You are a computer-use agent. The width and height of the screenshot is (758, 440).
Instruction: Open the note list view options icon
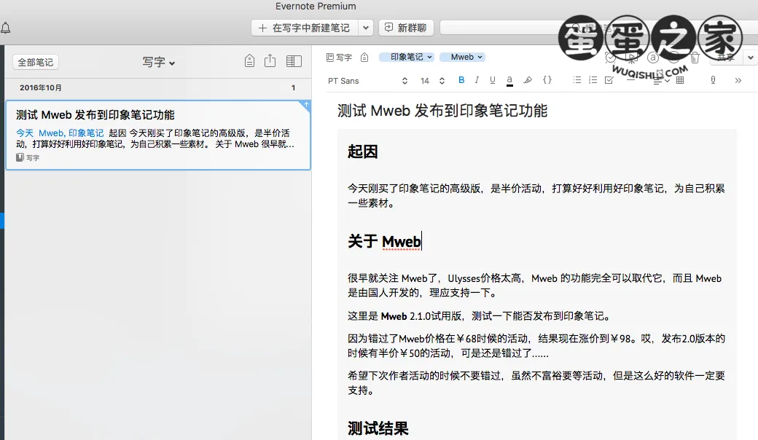[294, 61]
